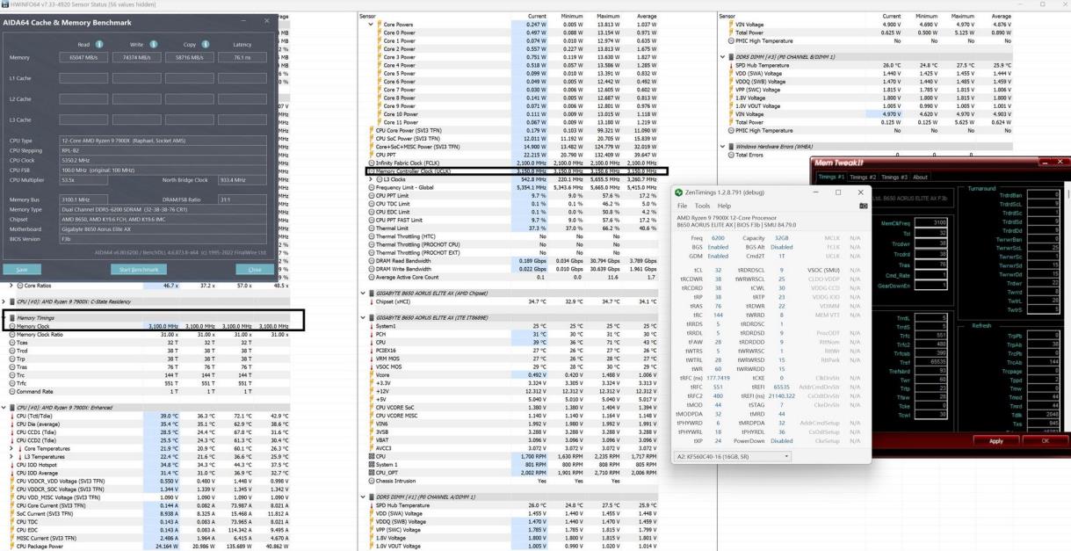Click the Chipset (xHCI) temperature icon
The height and width of the screenshot is (551, 1071).
tap(371, 301)
